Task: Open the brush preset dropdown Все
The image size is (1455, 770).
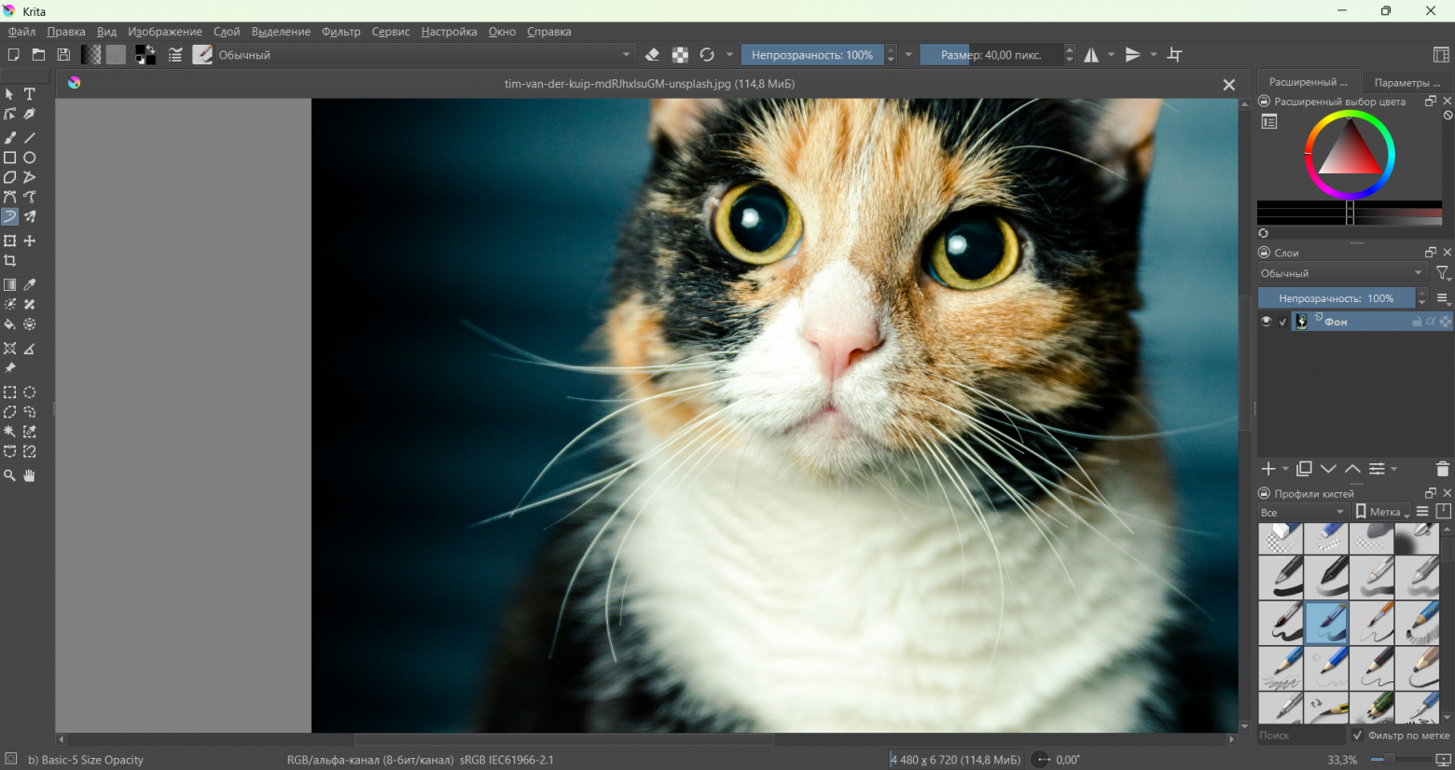Action: click(x=1301, y=512)
